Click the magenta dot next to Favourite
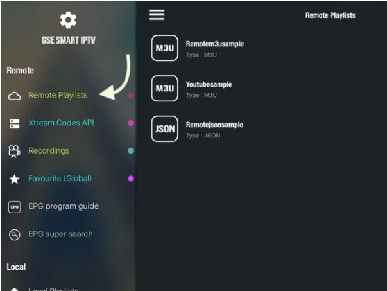 (x=131, y=179)
